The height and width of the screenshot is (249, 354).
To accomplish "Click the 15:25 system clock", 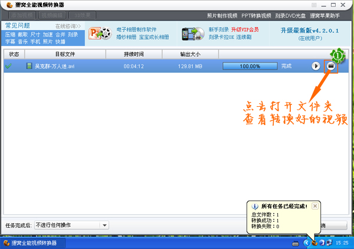I will click(x=342, y=243).
